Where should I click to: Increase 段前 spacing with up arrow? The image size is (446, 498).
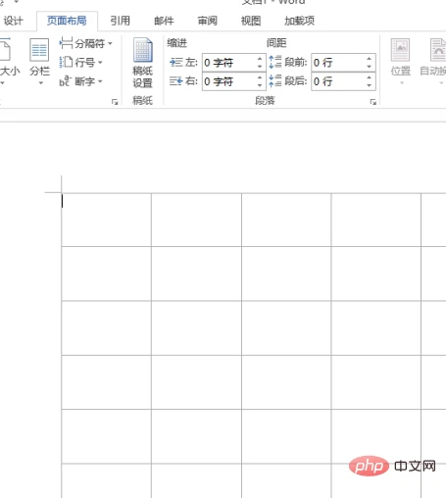(369, 59)
